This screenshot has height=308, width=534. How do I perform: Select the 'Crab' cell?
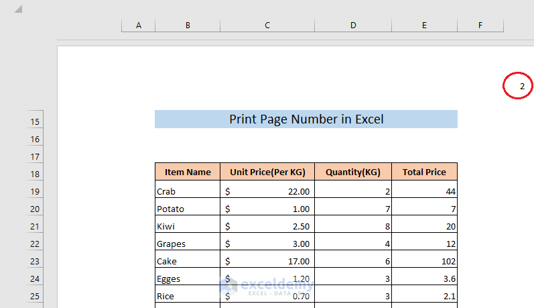(188, 189)
